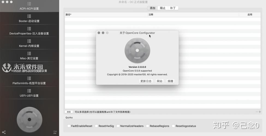Select the Misc-其它设置 list icon
Image resolution: width=266 pixels, height=136 pixels.
pos(29,54)
